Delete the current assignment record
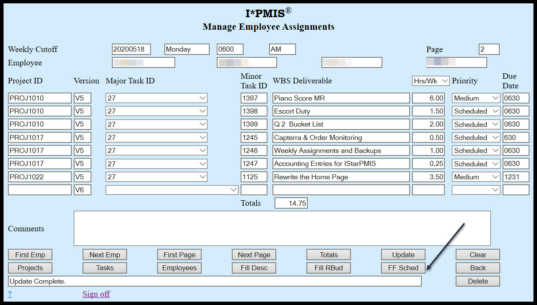Viewport: 537px width, 305px height. point(477,281)
